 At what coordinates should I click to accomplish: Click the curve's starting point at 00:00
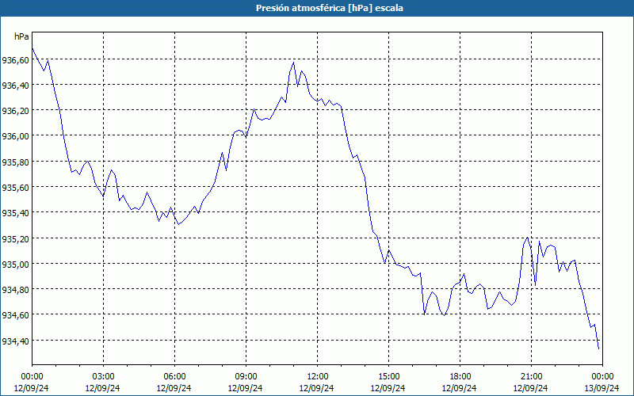click(x=32, y=48)
